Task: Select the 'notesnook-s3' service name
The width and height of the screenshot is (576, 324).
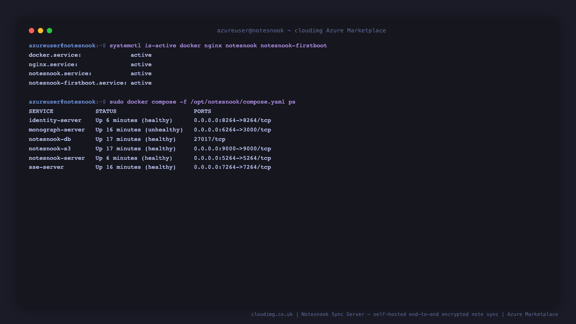Action: [x=50, y=149]
